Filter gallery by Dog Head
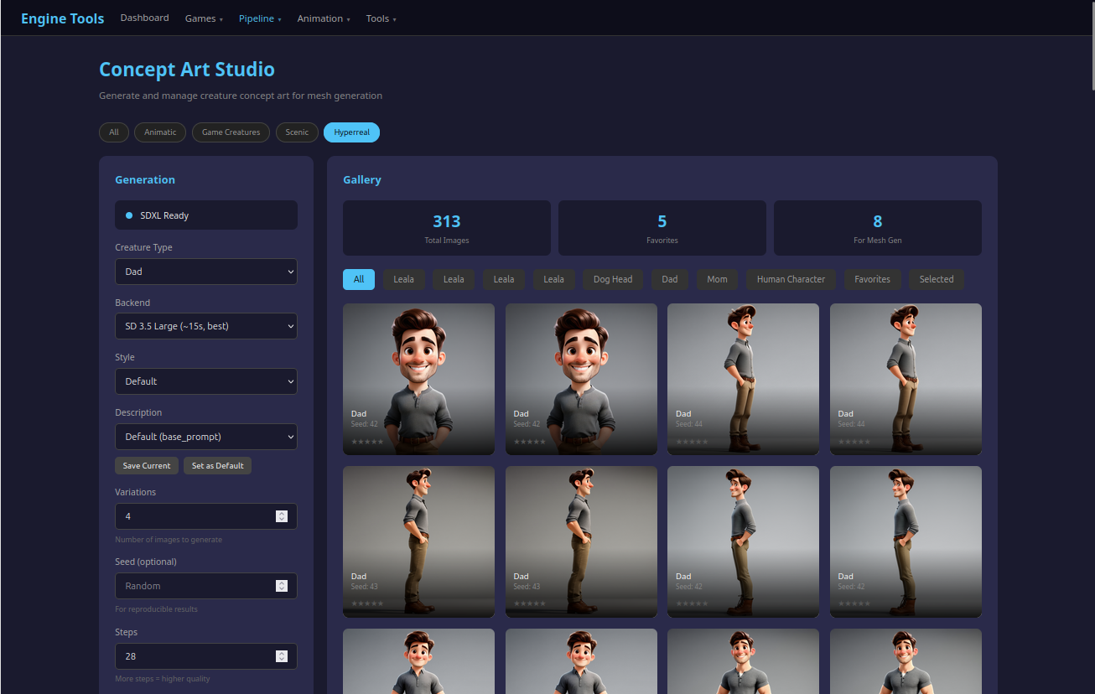Screen dimensions: 1095x694 pyautogui.click(x=612, y=280)
